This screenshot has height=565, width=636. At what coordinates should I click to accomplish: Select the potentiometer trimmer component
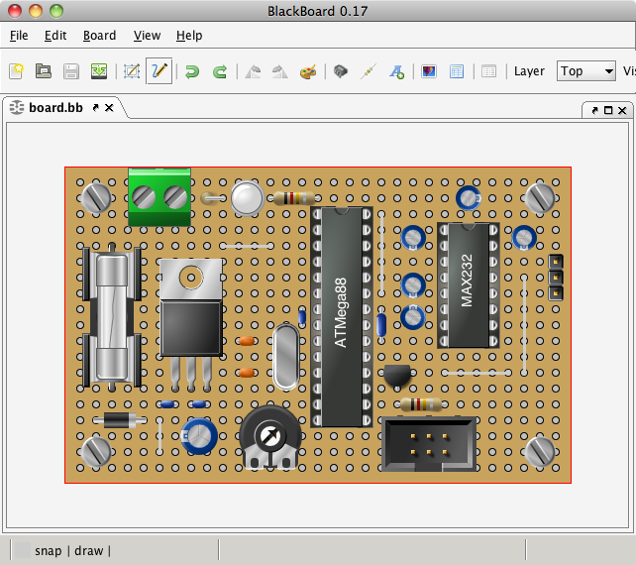tap(270, 437)
